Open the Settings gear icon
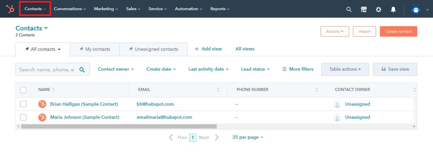 pyautogui.click(x=379, y=9)
